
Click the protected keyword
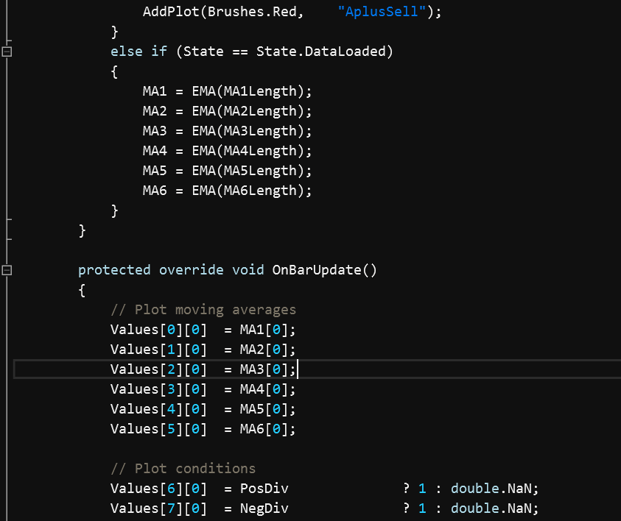point(114,270)
